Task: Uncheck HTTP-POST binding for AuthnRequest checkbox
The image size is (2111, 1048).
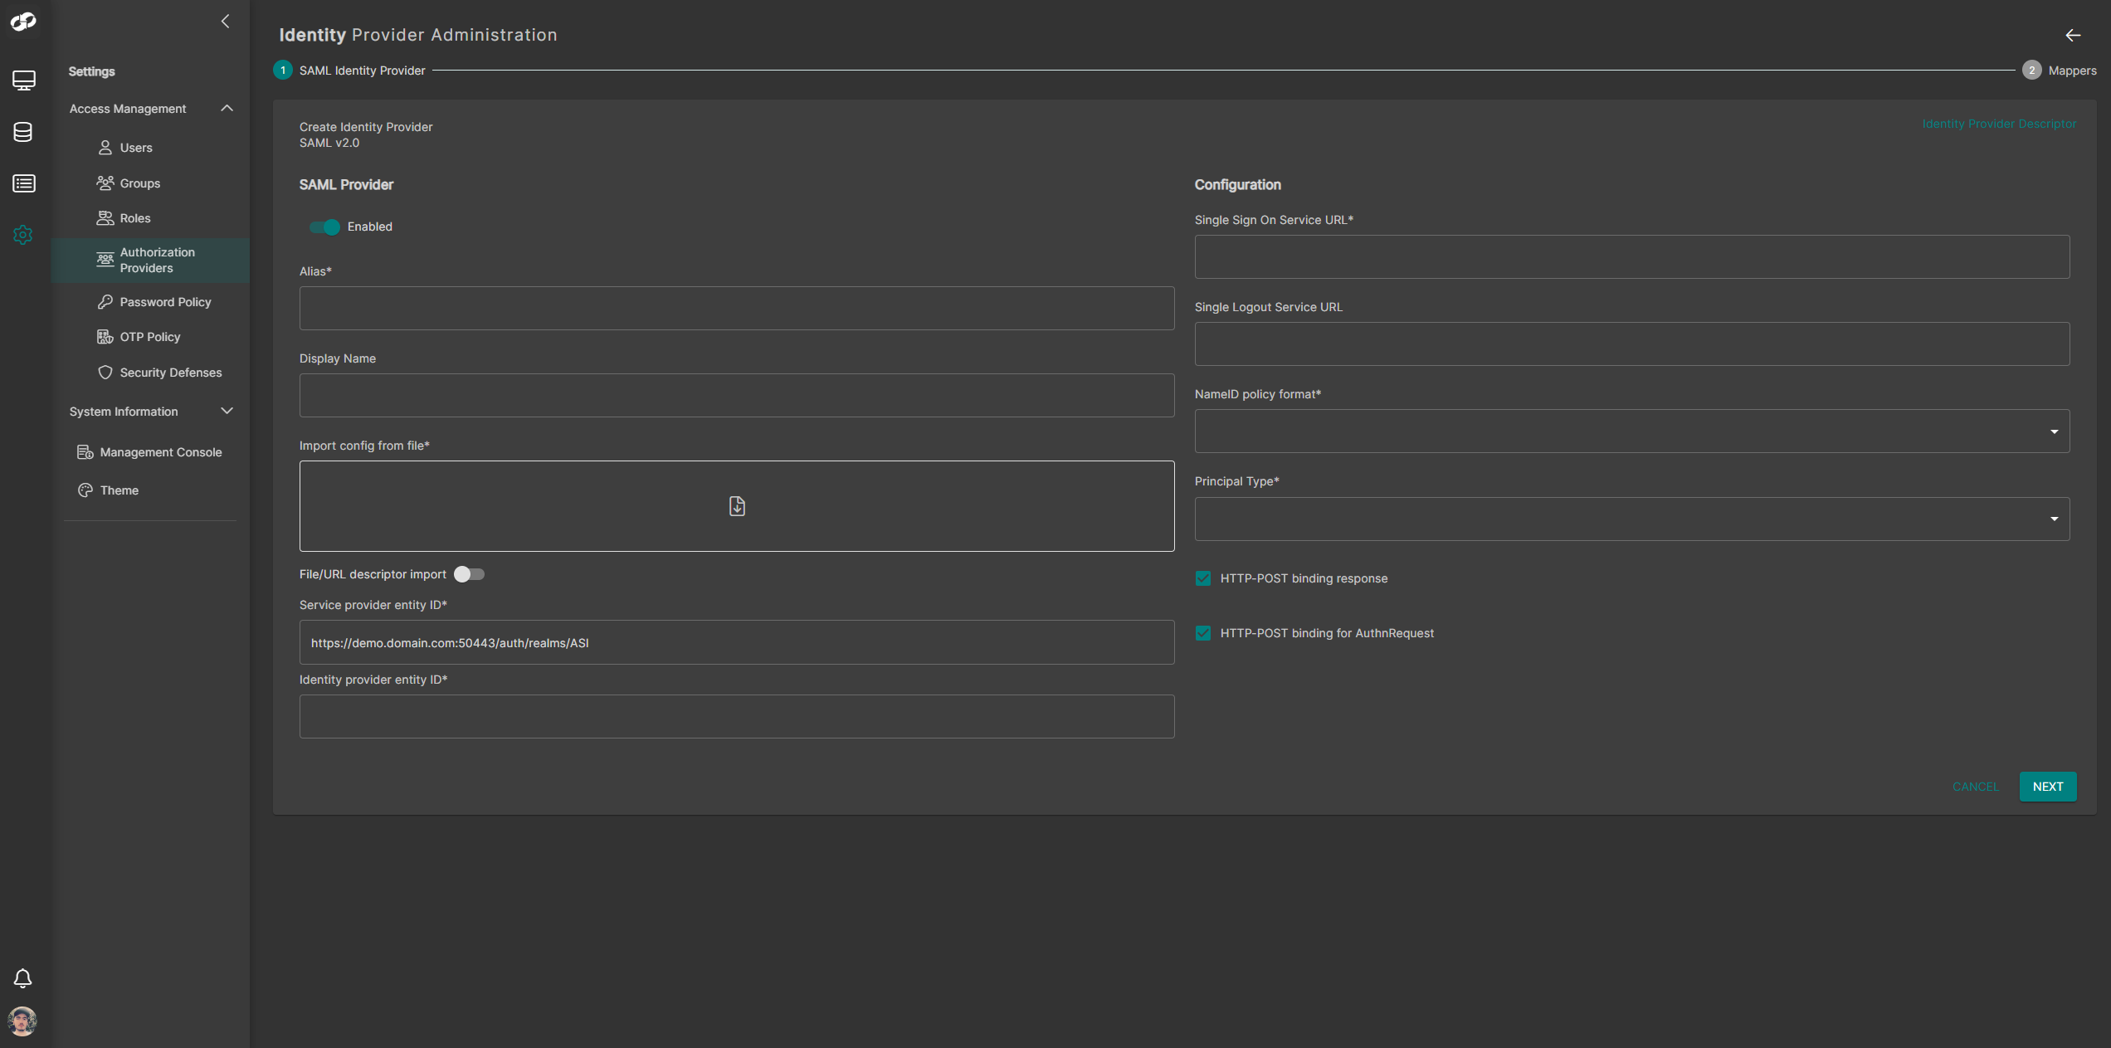Action: tap(1203, 633)
